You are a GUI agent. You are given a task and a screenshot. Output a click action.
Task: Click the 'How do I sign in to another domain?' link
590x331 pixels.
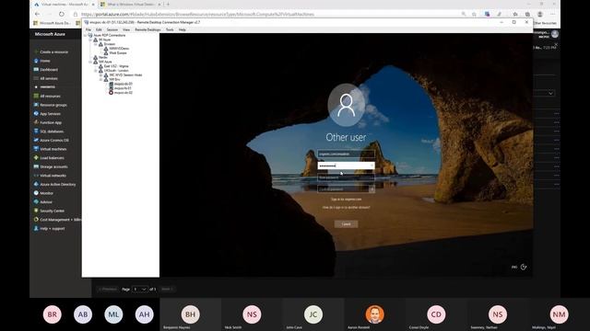[x=347, y=208]
